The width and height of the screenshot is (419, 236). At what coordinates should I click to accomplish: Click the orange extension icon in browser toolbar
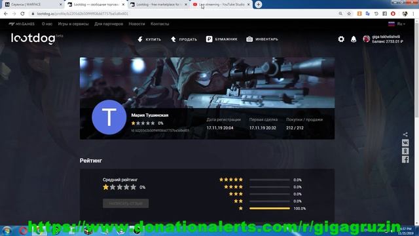click(359, 14)
